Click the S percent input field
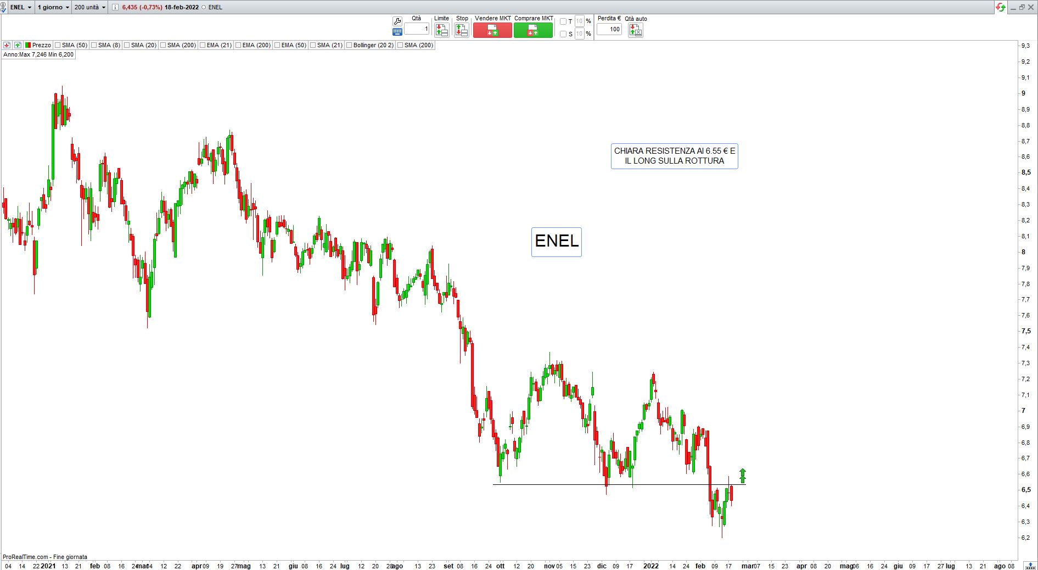1038x570 pixels. (579, 34)
